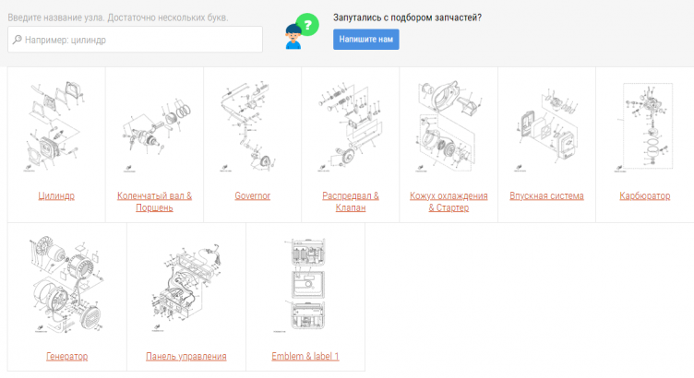Click the search field for part names
This screenshot has width=694, height=378.
[135, 40]
